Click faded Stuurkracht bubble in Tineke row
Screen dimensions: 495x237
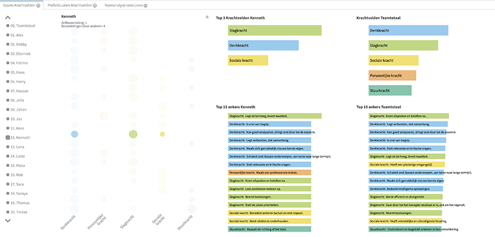191,208
